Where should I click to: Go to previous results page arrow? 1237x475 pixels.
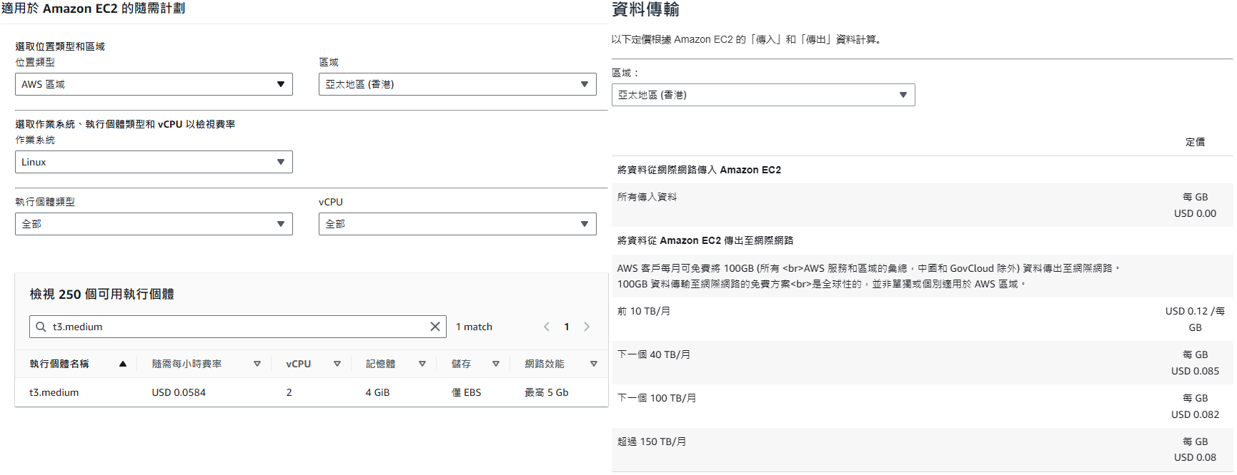click(547, 327)
